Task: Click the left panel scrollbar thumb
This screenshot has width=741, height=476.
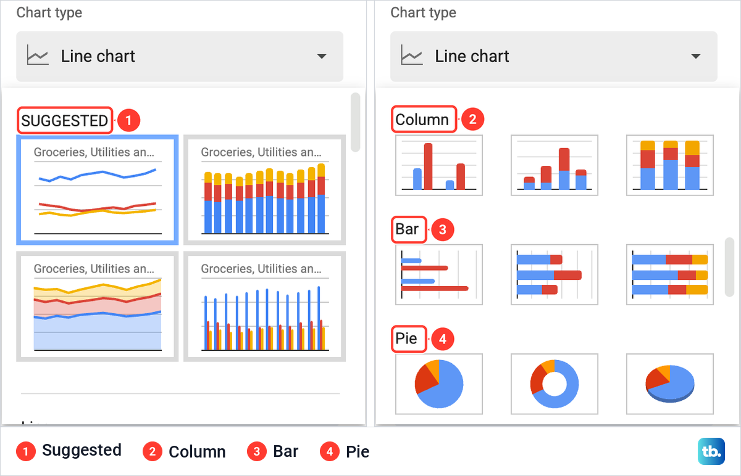Action: (355, 122)
